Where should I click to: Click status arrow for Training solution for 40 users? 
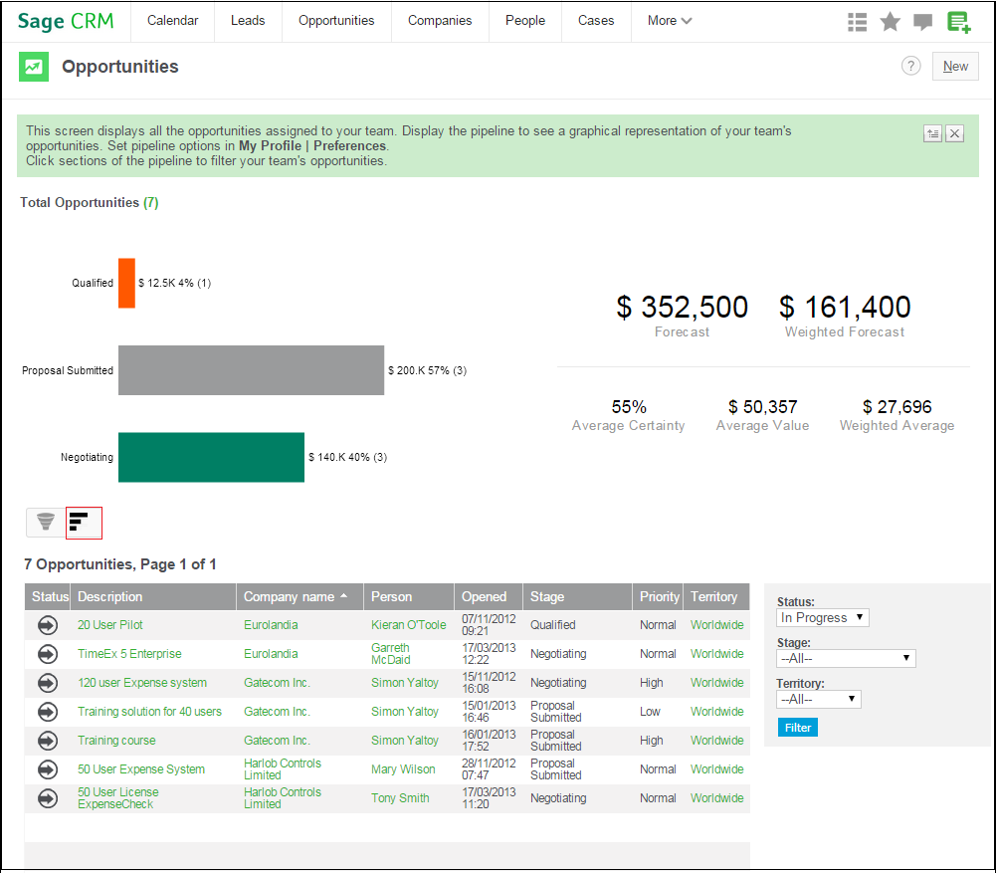tap(48, 712)
